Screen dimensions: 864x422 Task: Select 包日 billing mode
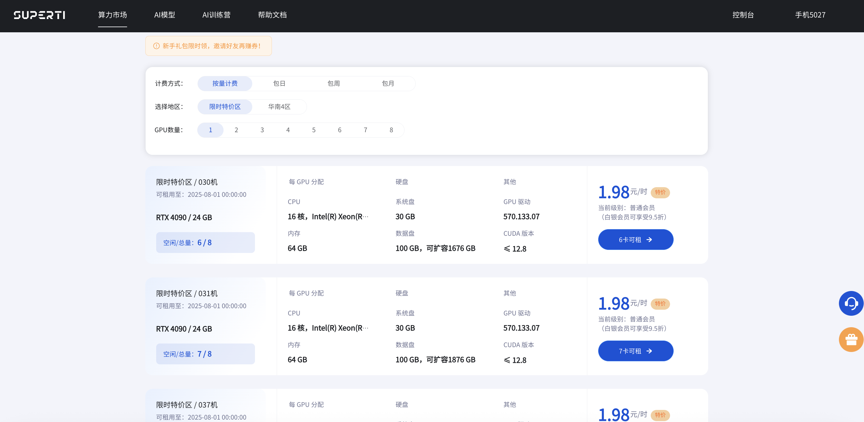point(279,83)
